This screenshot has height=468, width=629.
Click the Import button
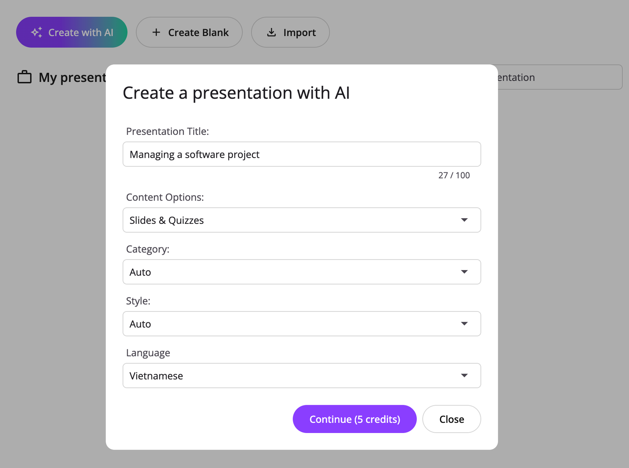(x=290, y=32)
